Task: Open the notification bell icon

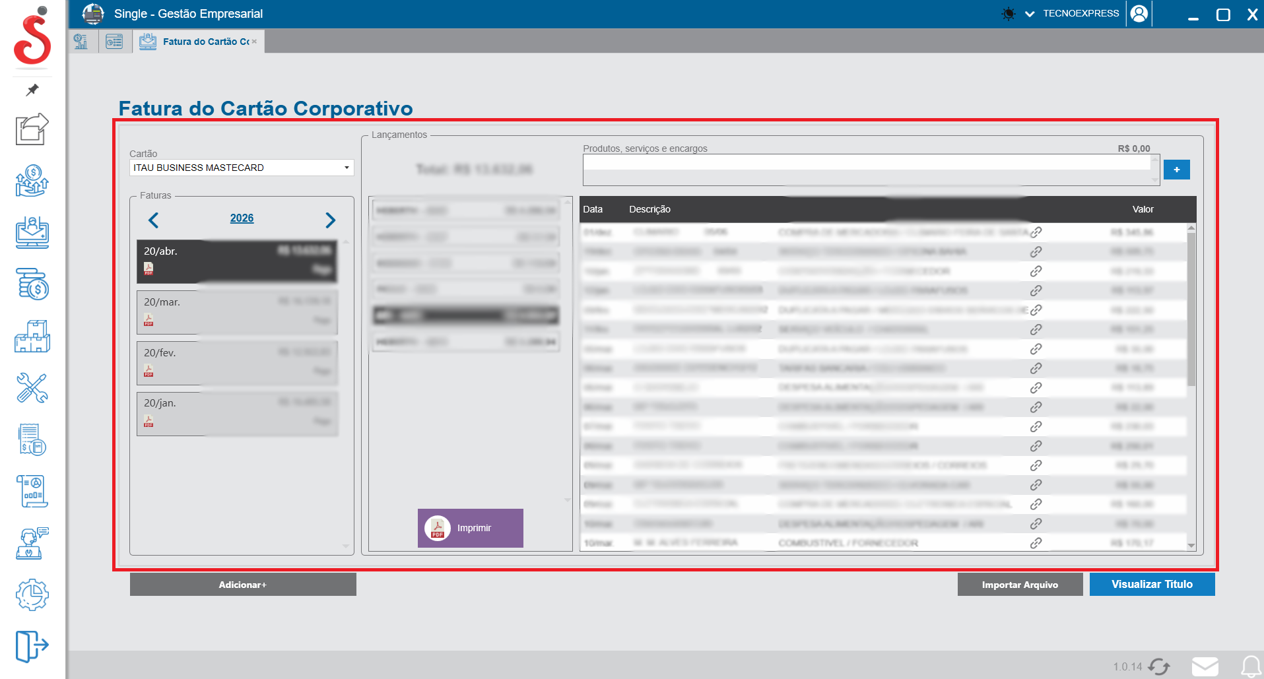Action: coord(1250,666)
